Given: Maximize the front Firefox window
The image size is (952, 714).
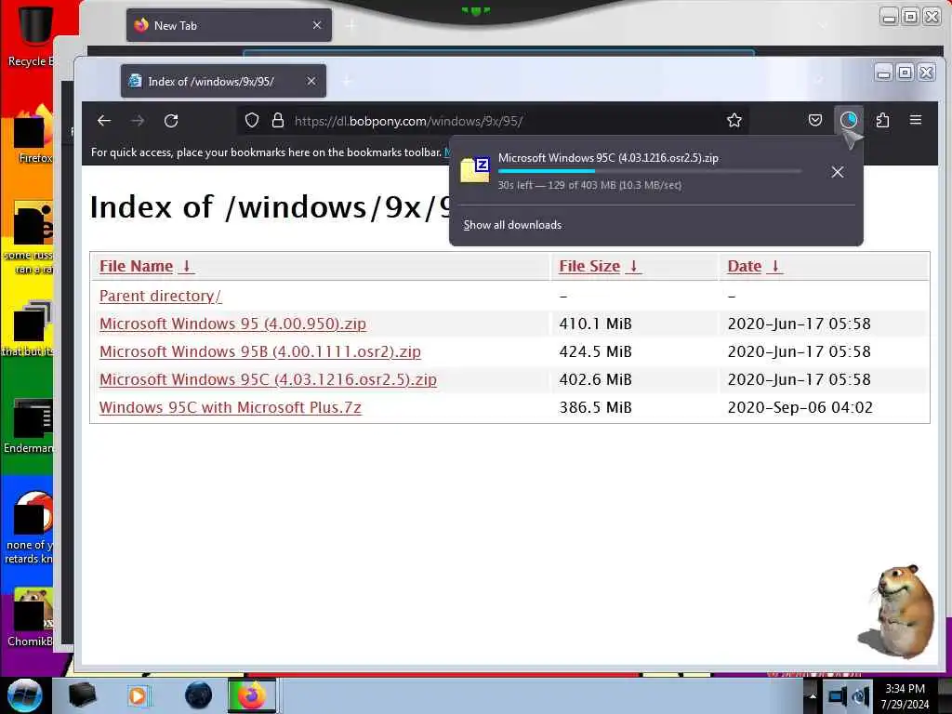Looking at the screenshot, I should 905,73.
